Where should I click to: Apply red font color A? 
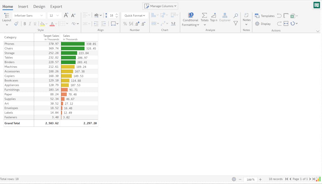[x=52, y=24]
